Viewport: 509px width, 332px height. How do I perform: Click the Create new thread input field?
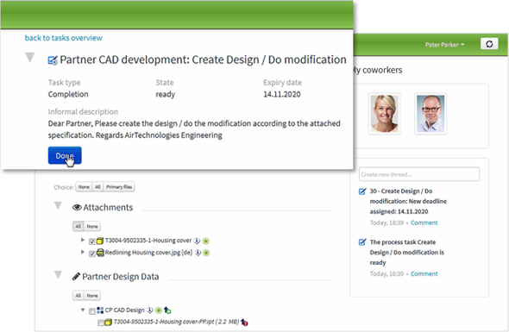(x=419, y=174)
